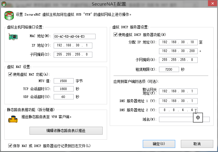This screenshot has height=152, width=218.
Task: Edit the DHCP lease time field
Action: [x=169, y=70]
